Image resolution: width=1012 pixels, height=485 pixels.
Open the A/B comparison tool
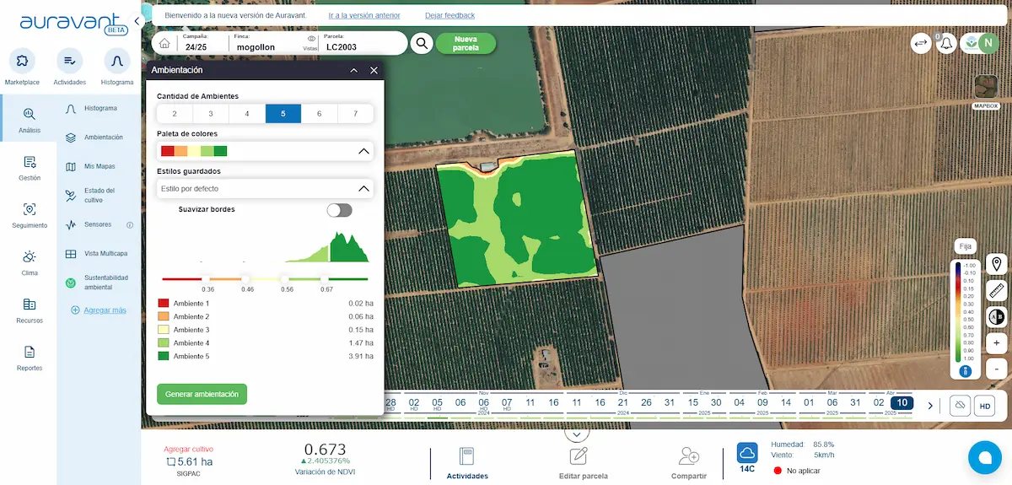tap(997, 317)
